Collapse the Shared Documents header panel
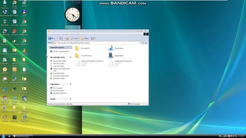 [x=70, y=48]
